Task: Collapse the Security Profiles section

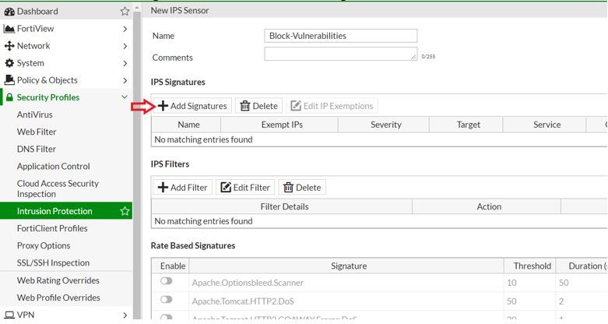Action: click(x=125, y=97)
